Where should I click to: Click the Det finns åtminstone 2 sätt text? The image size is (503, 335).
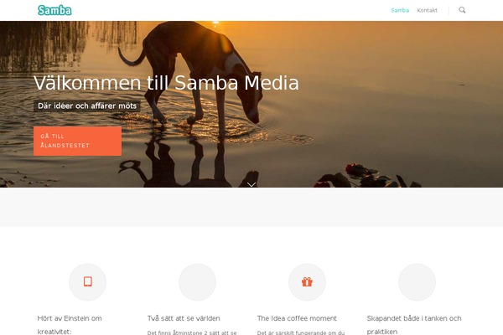pos(192,332)
